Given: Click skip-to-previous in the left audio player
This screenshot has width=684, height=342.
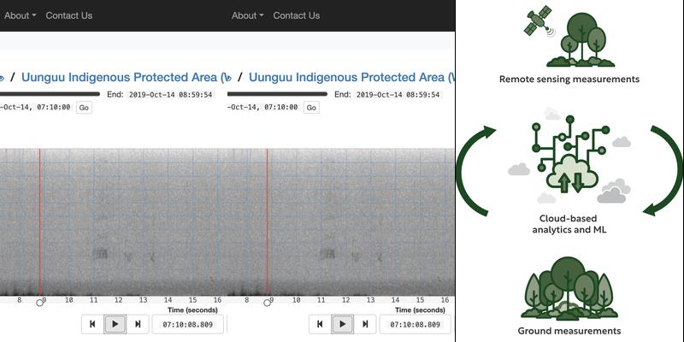Looking at the screenshot, I should coord(93,324).
